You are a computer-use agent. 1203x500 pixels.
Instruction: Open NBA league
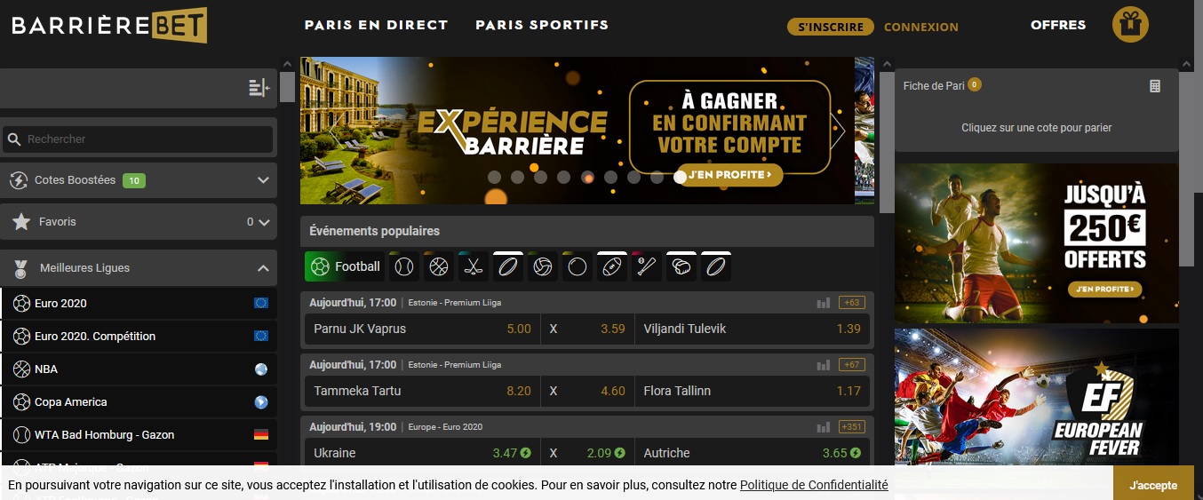pos(139,369)
